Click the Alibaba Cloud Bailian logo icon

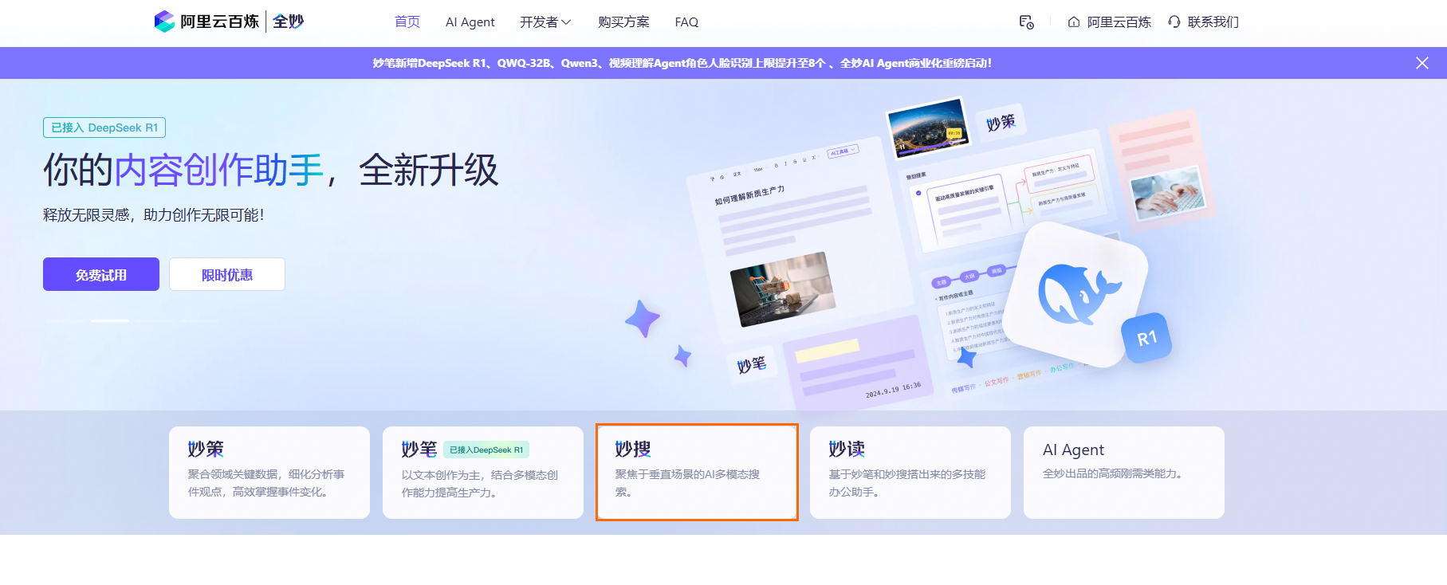click(164, 22)
